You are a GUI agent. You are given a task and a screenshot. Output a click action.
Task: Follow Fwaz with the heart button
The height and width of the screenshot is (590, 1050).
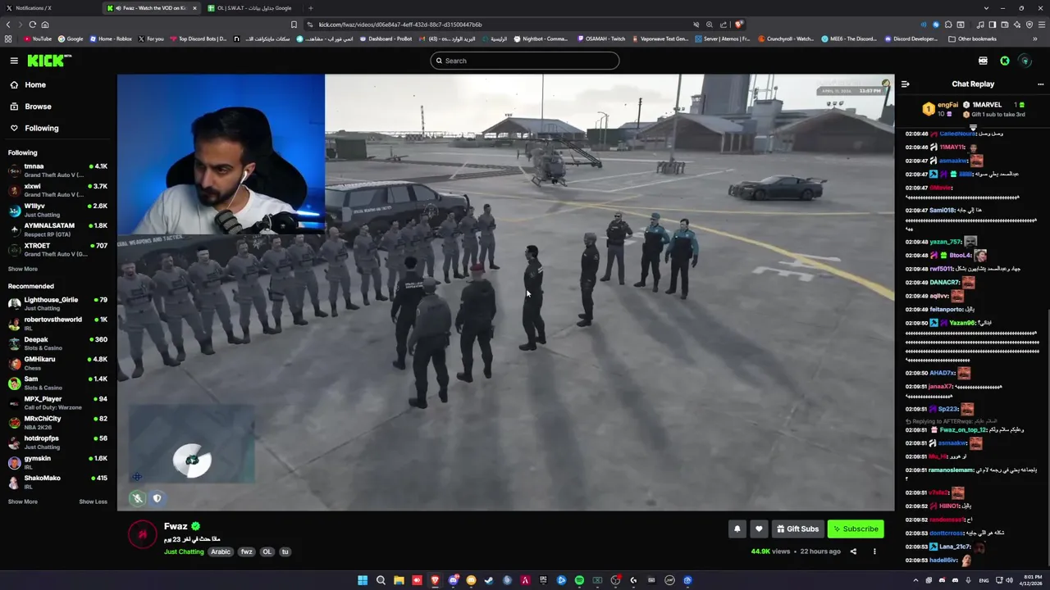[x=759, y=529]
